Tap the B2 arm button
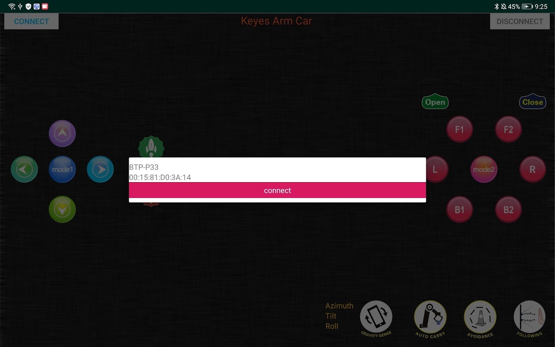Screen dimensions: 555x347 pyautogui.click(x=508, y=210)
